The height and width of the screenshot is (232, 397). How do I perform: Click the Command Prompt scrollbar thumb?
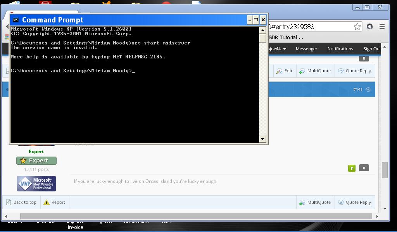262,38
